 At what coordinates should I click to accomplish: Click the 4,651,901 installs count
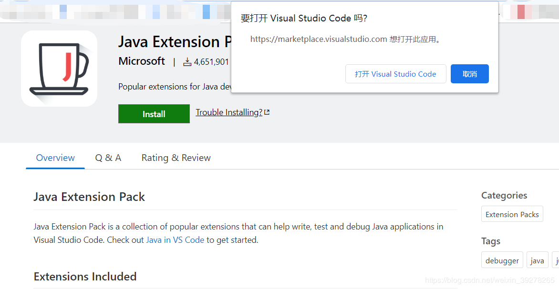[x=211, y=62]
